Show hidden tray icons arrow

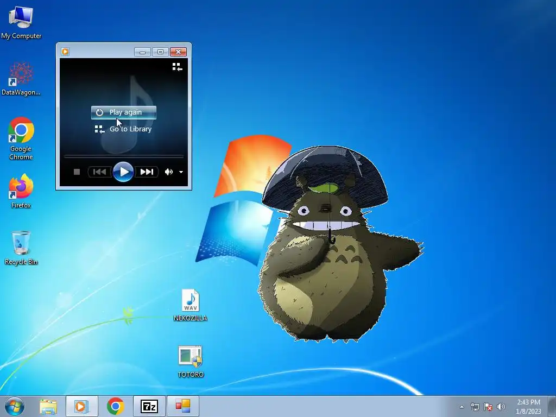click(x=462, y=407)
